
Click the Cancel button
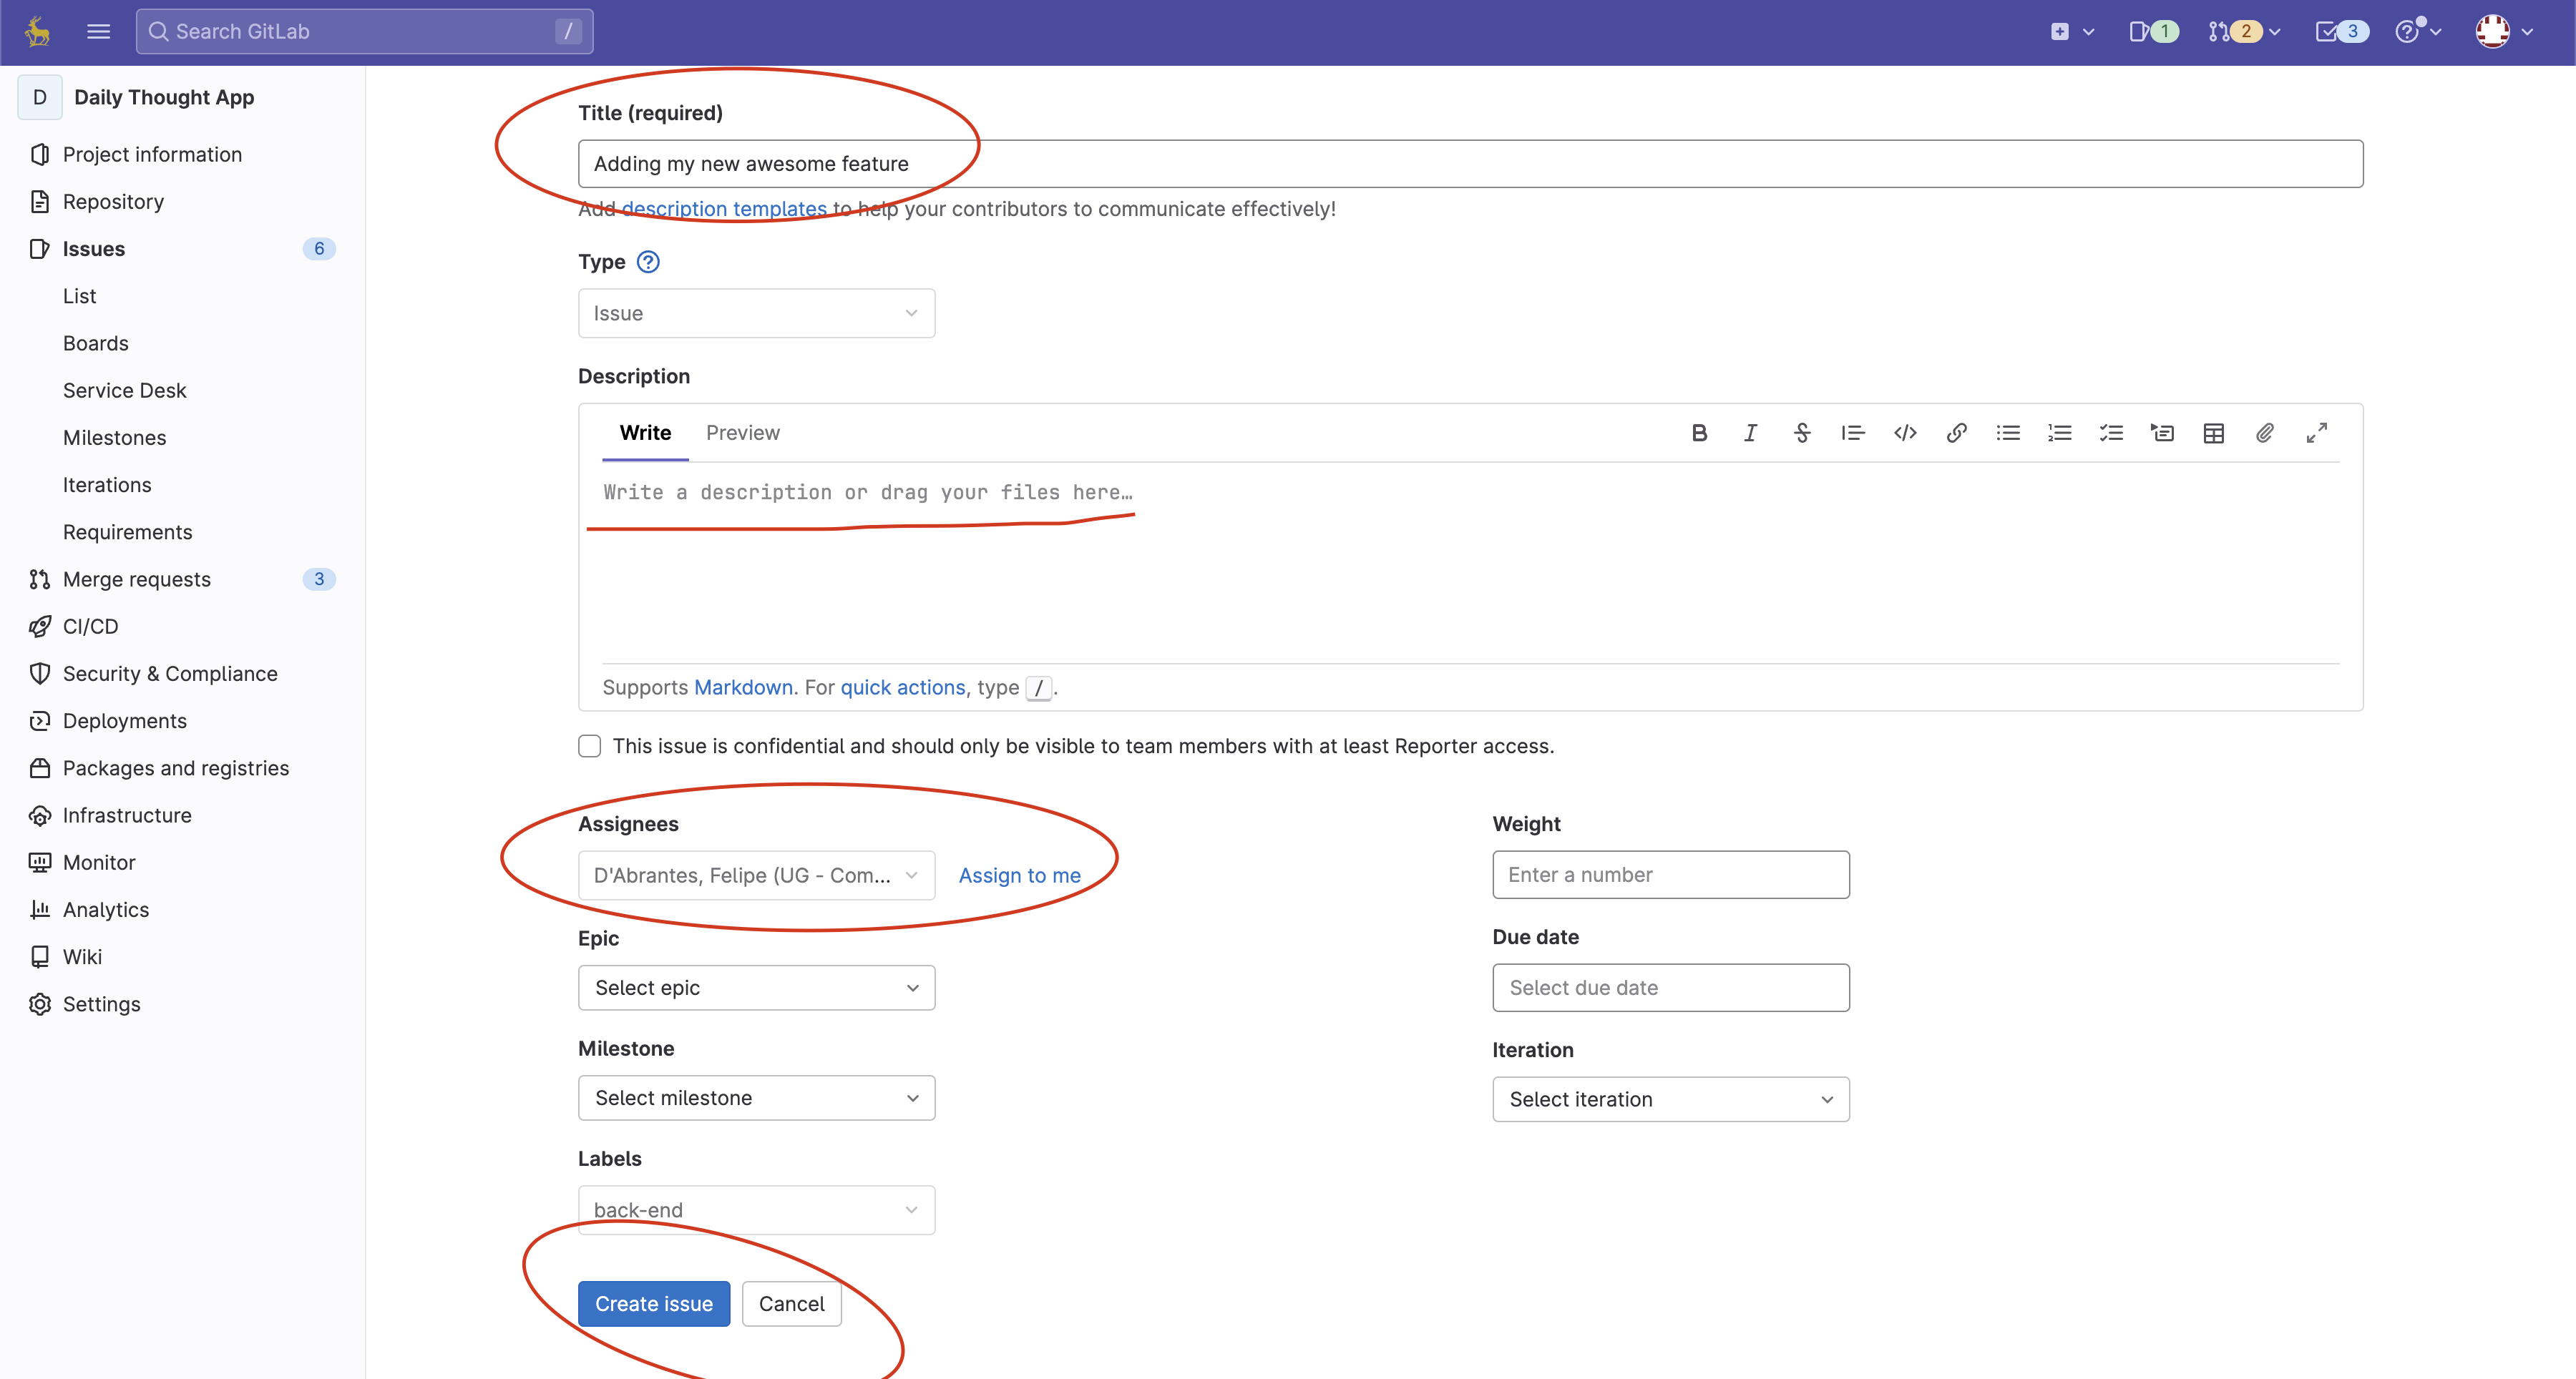791,1303
